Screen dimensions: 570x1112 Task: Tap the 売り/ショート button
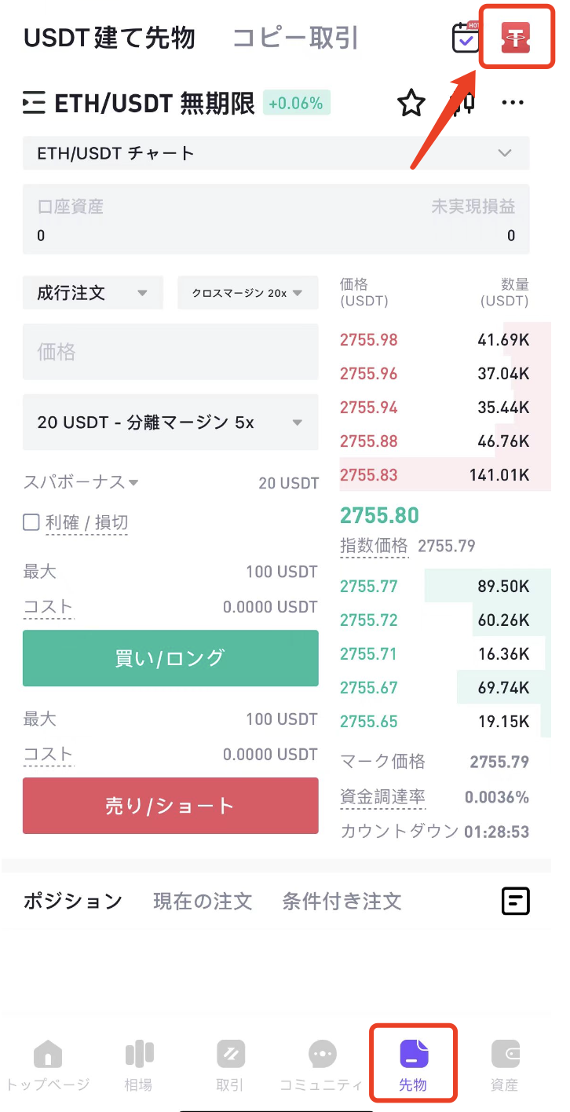click(x=170, y=806)
